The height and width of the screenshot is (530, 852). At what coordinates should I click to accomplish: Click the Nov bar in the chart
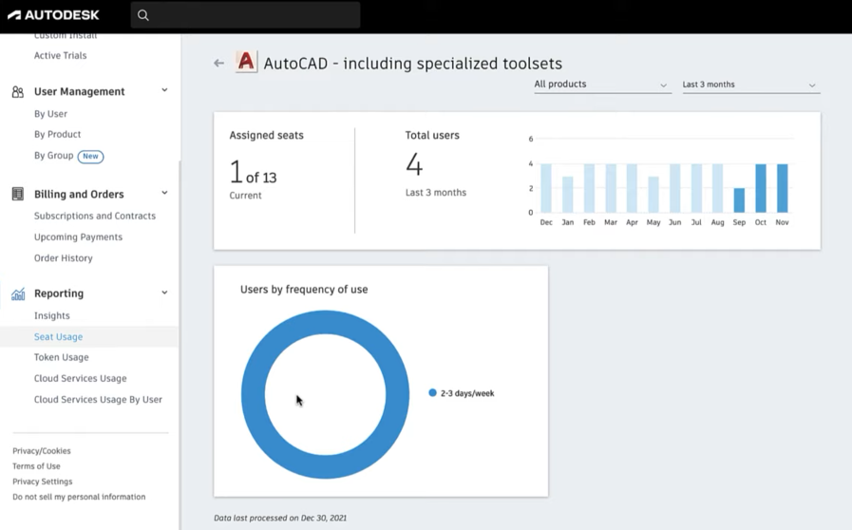[782, 188]
